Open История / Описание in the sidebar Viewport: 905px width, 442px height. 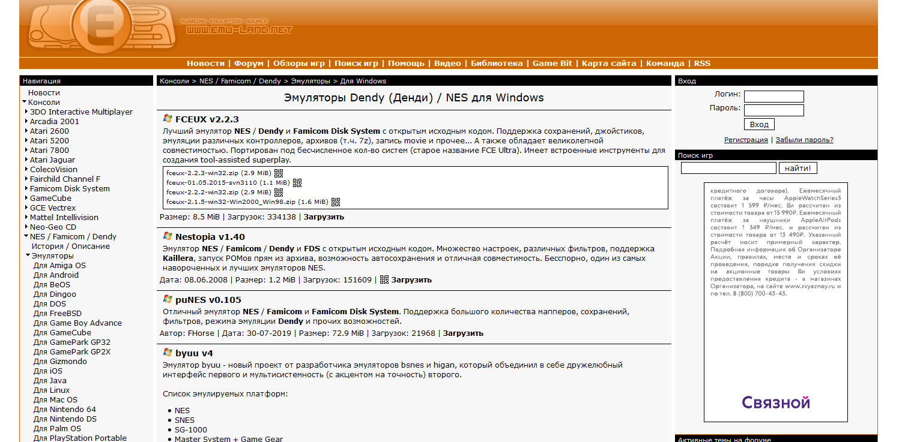(x=71, y=246)
